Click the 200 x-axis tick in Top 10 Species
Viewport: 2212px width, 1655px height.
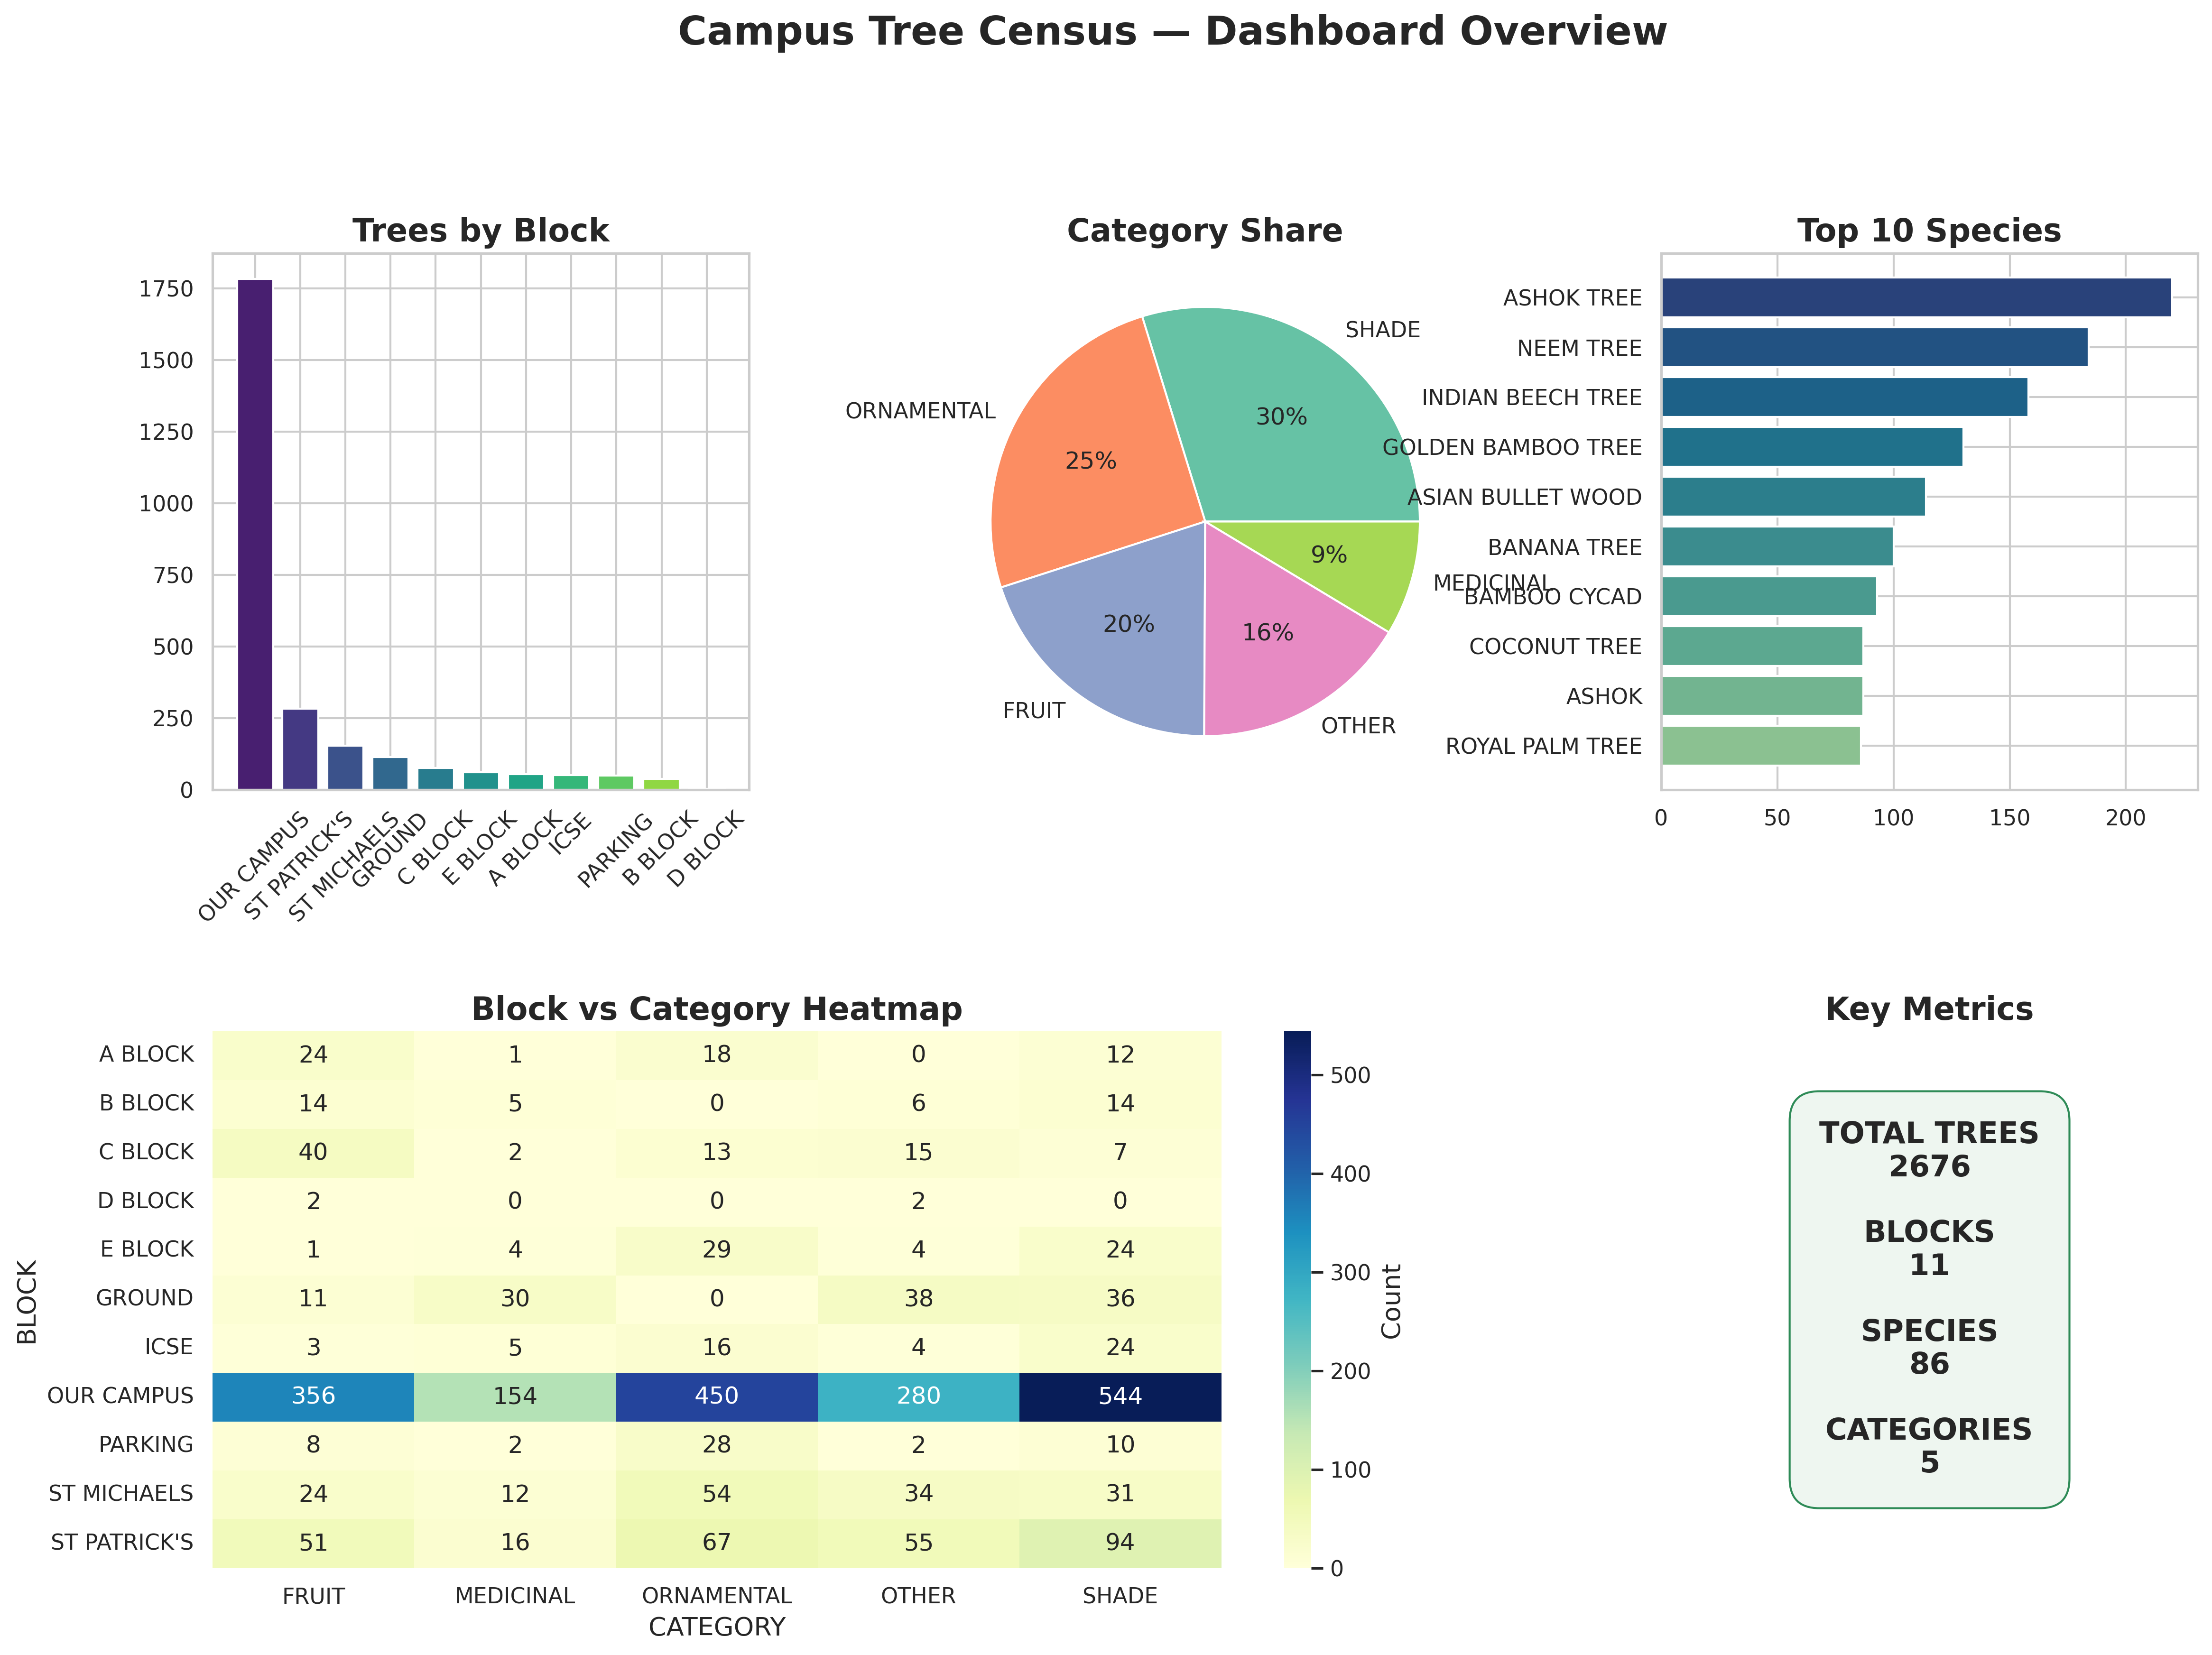click(2125, 818)
